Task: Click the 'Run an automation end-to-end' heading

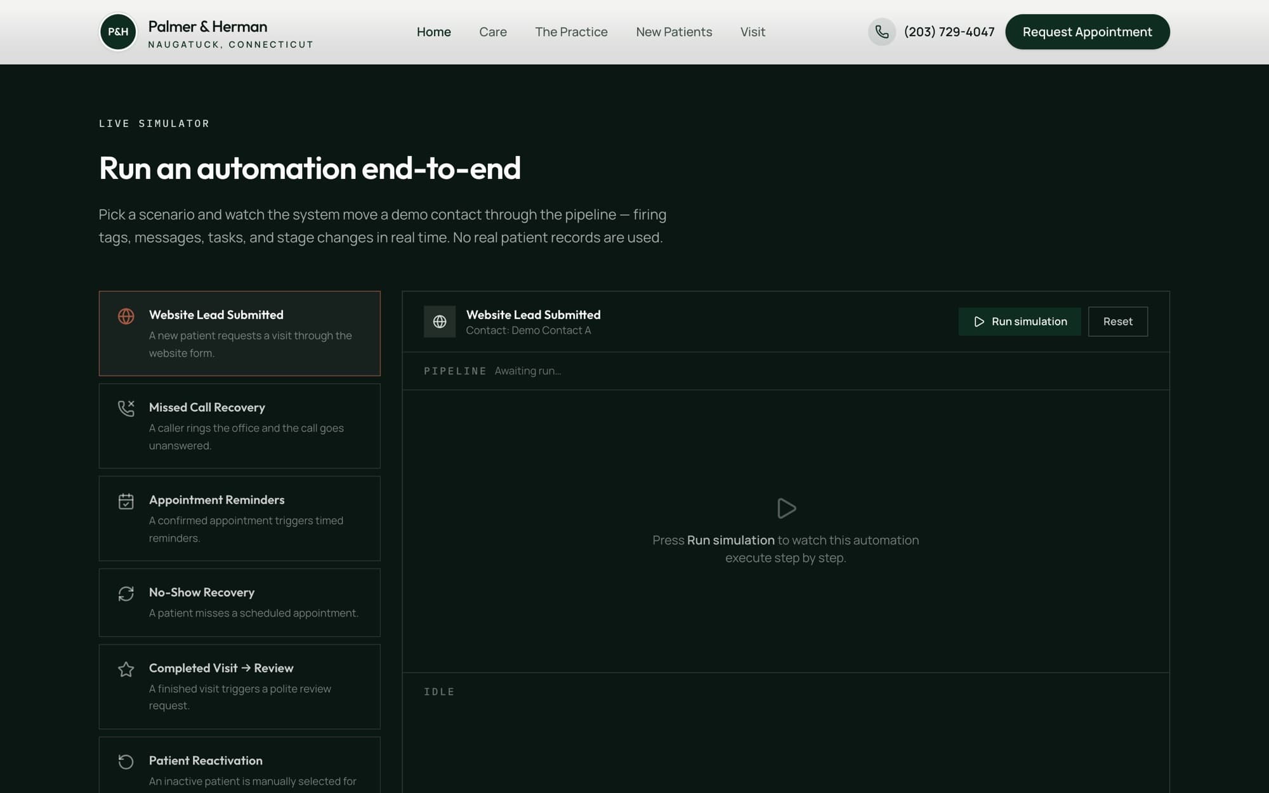Action: pyautogui.click(x=310, y=169)
